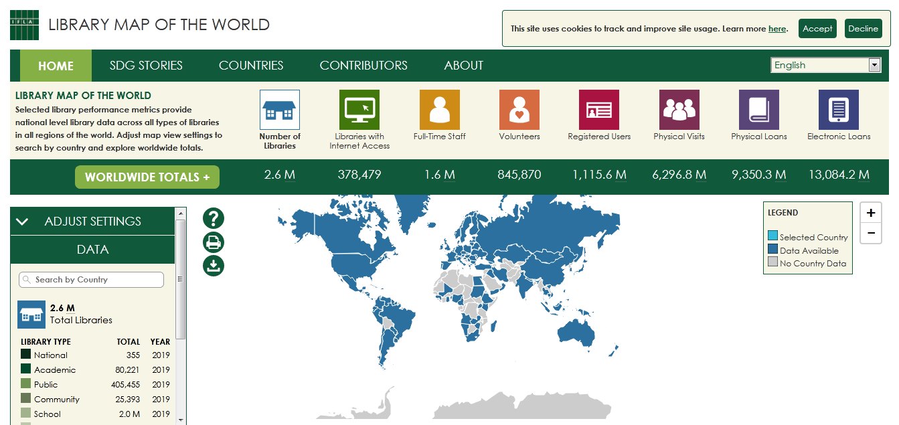This screenshot has width=899, height=425.
Task: Select the Physical Loans book icon
Action: coord(758,110)
